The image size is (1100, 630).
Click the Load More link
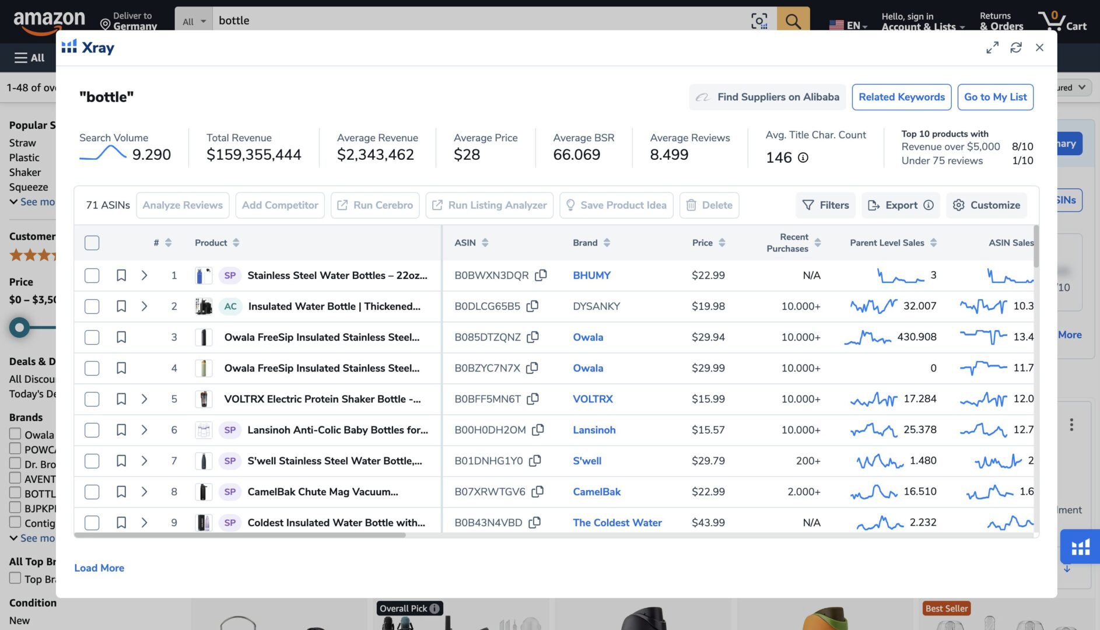click(x=99, y=568)
